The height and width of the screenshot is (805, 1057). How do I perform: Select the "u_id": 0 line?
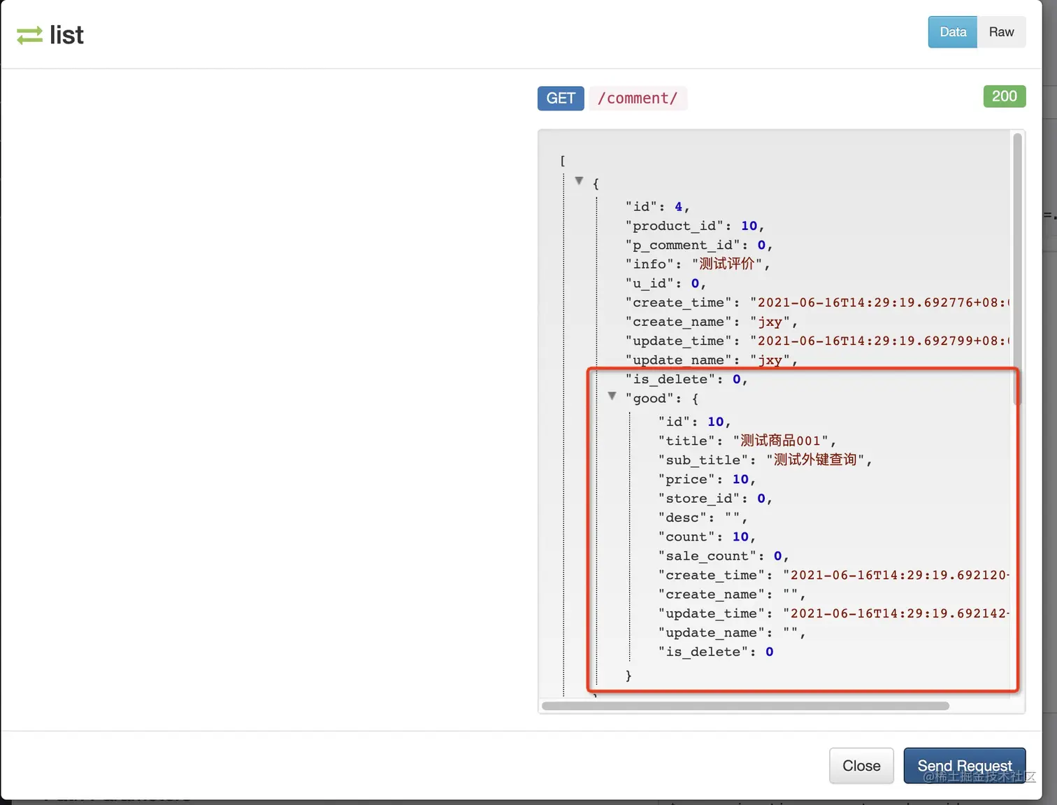tap(666, 284)
